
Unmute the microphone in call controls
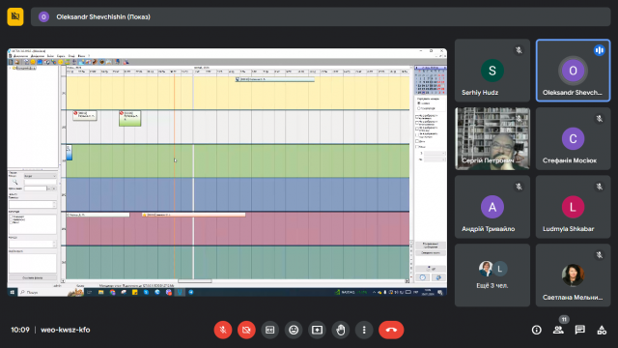[223, 330]
